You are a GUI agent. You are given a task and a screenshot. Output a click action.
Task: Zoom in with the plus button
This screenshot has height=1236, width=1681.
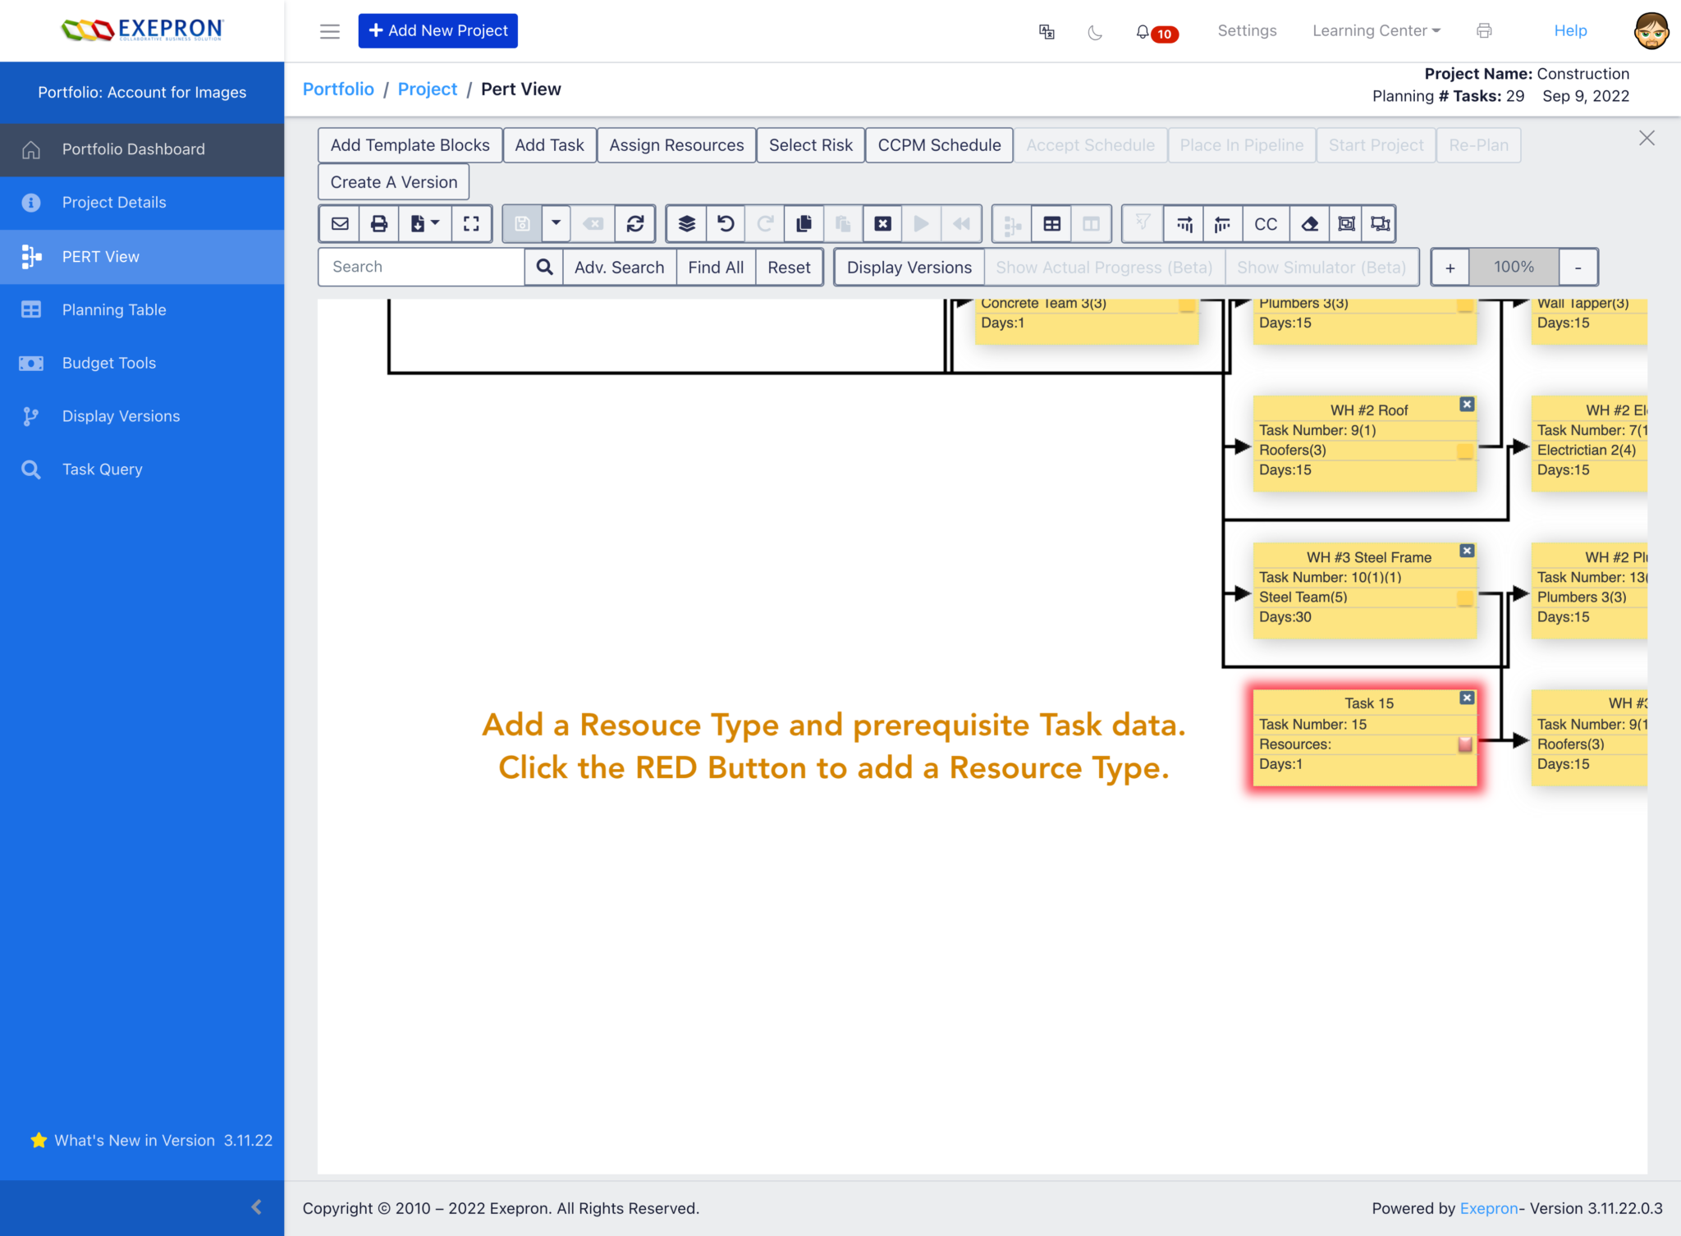pyautogui.click(x=1450, y=267)
